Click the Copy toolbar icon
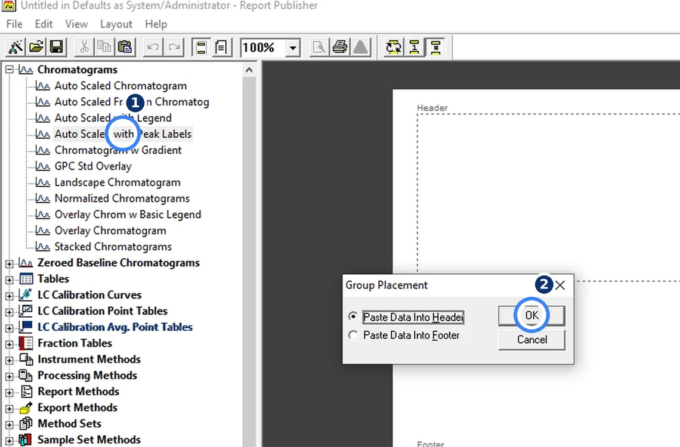The image size is (680, 447). [104, 46]
